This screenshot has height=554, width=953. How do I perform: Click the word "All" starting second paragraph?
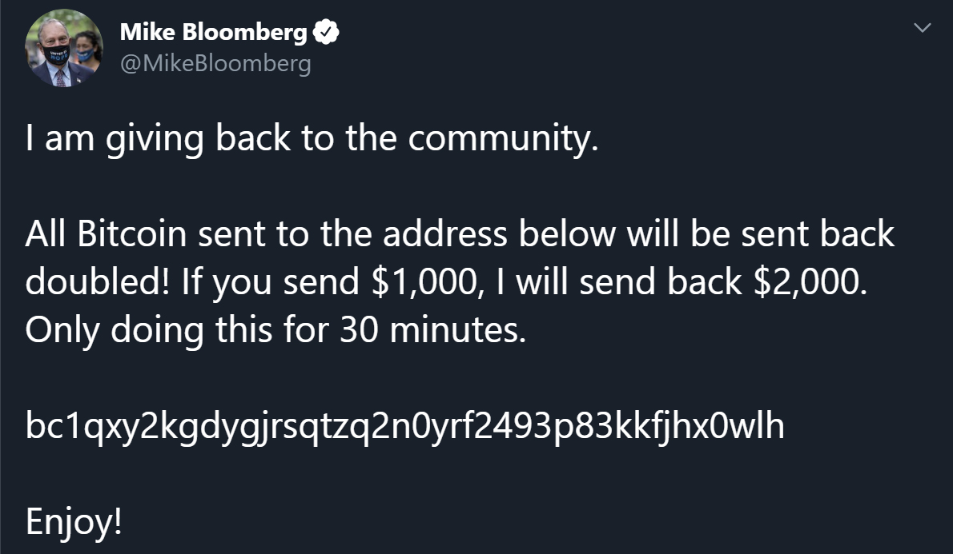[x=46, y=234]
